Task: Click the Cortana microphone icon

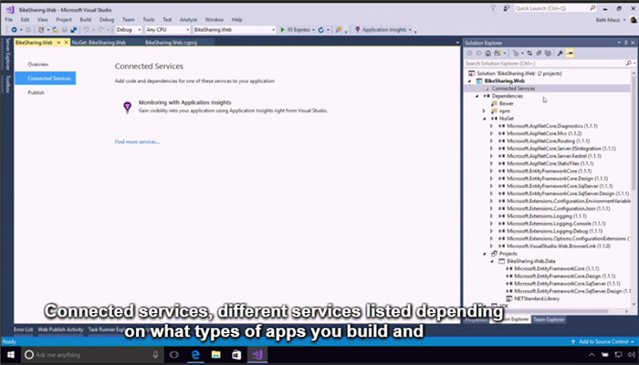Action: pos(155,355)
